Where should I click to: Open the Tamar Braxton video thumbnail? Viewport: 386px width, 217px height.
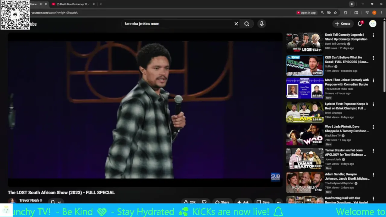click(305, 158)
